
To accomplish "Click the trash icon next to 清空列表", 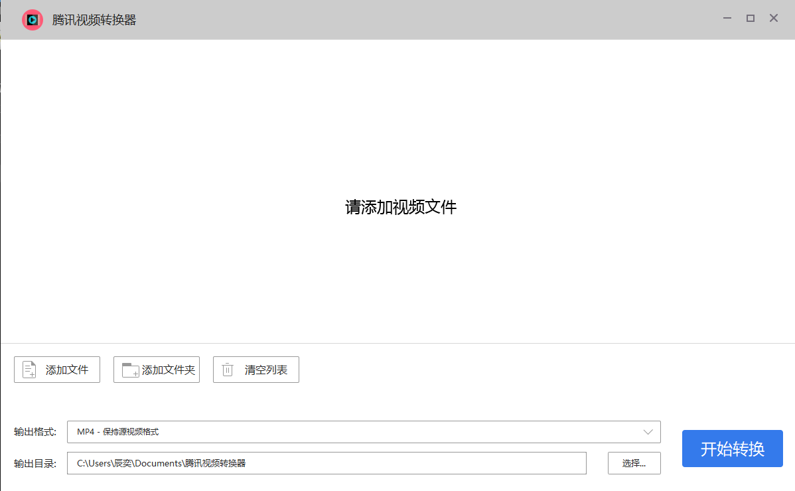I will [x=227, y=369].
